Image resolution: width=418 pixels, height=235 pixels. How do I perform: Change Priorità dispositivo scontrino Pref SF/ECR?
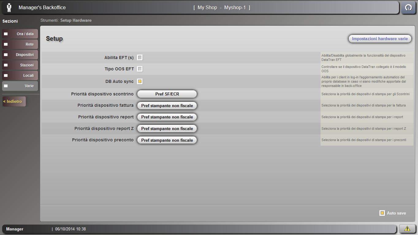(167, 94)
